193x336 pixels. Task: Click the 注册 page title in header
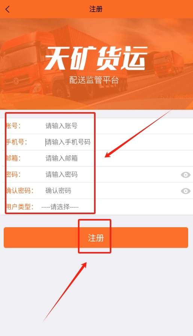click(x=96, y=9)
